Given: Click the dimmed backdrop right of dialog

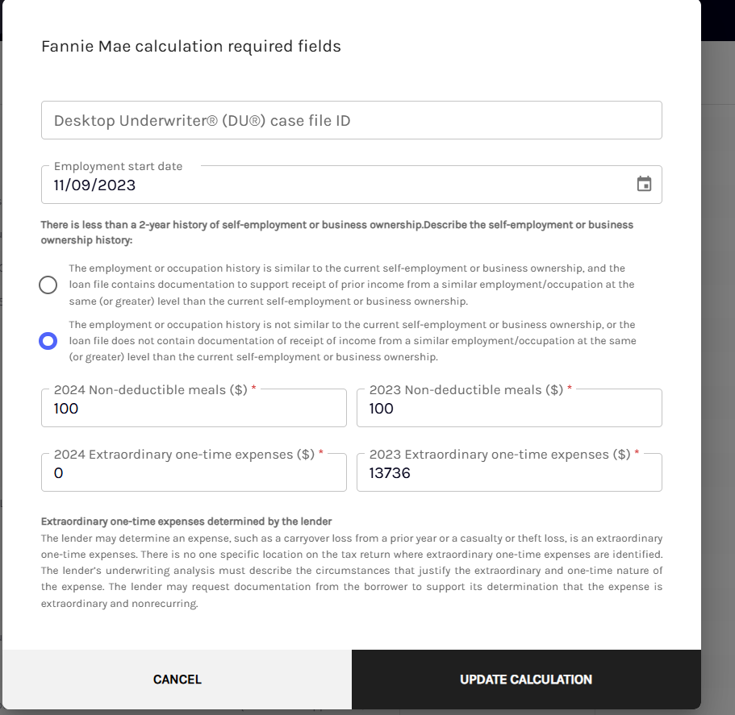Looking at the screenshot, I should [x=718, y=375].
